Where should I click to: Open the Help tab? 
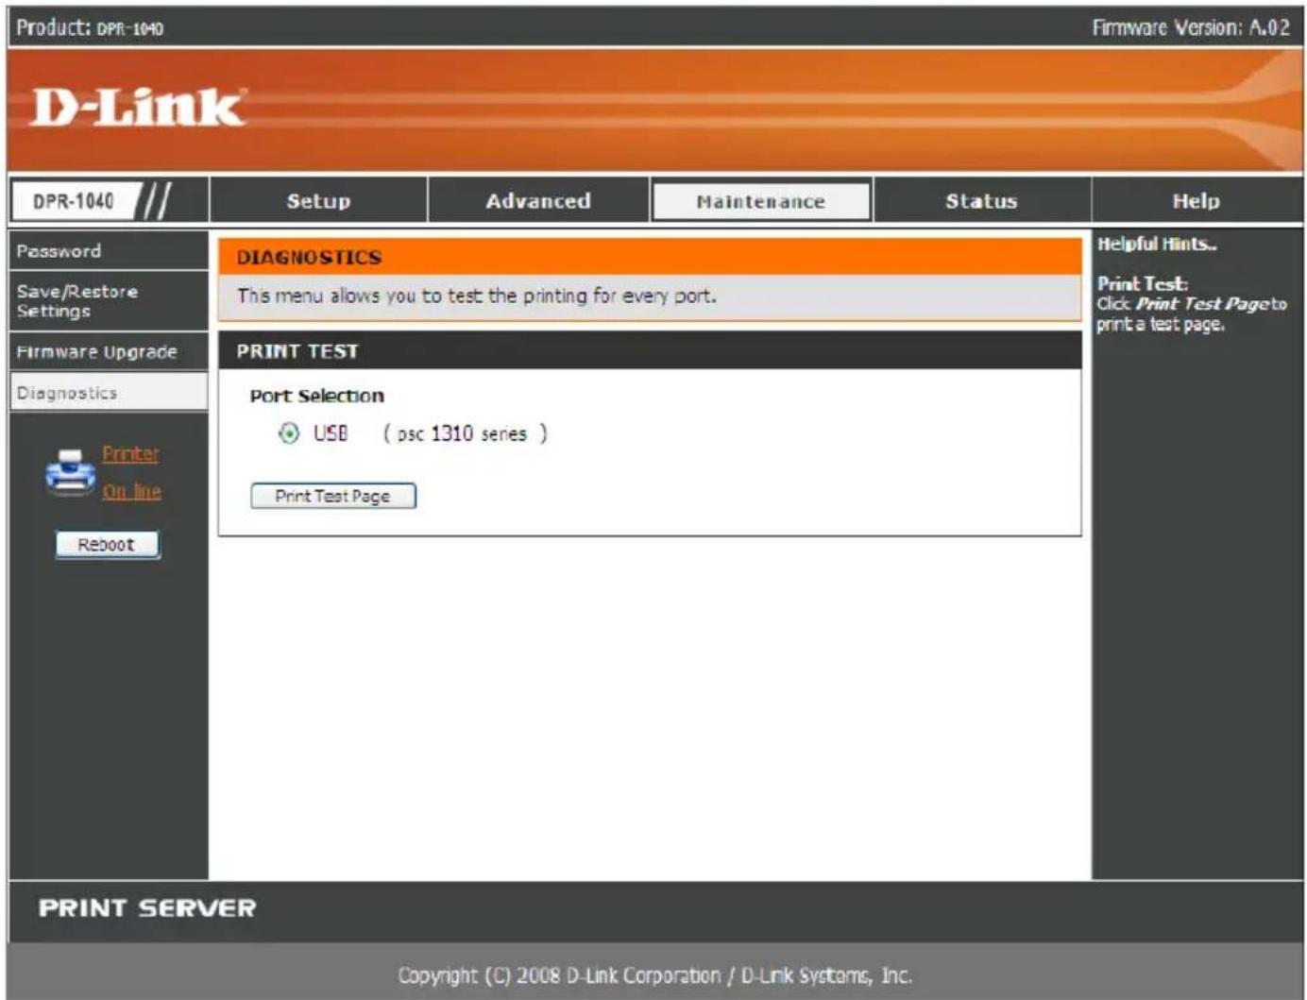(1196, 201)
